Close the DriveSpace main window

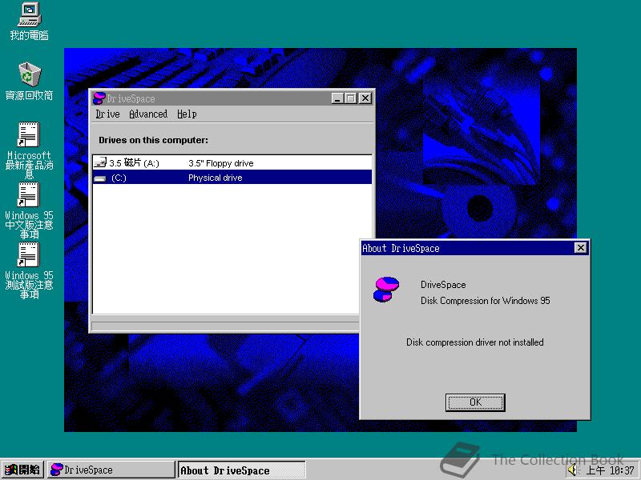[365, 98]
